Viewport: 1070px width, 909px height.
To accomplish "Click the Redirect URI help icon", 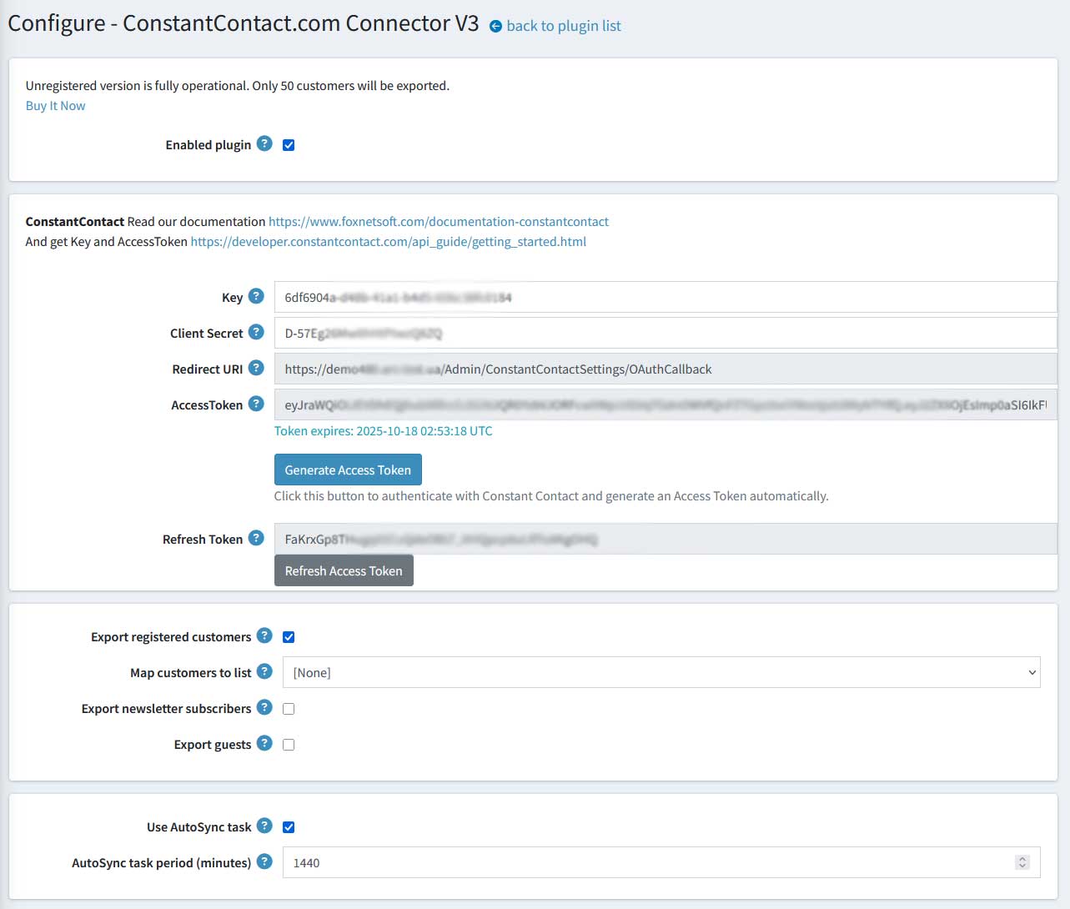I will [256, 368].
